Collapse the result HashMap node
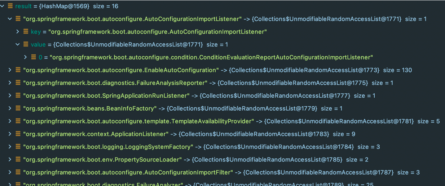The image size is (445, 186). [x=2, y=6]
